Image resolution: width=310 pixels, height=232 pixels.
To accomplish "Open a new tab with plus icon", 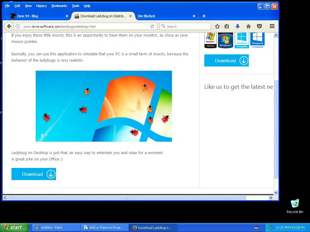I will [204, 16].
